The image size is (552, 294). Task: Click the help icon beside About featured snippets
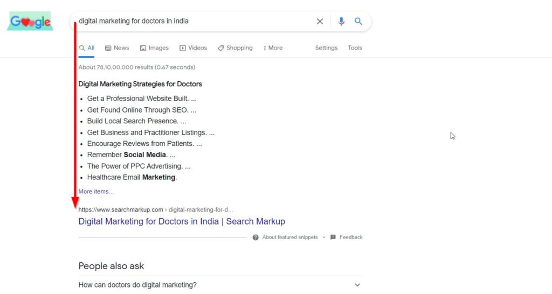click(256, 237)
